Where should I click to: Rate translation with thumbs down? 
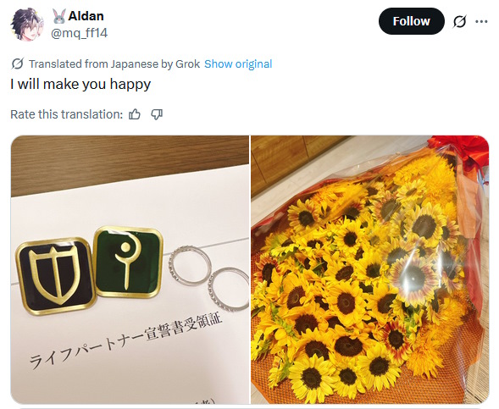(x=157, y=114)
